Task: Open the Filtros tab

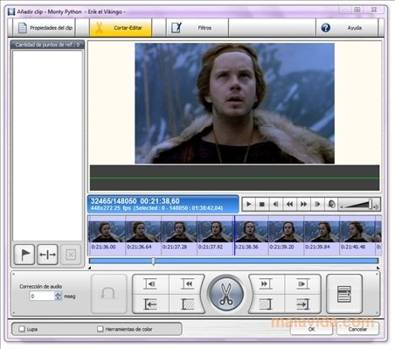Action: [x=197, y=28]
